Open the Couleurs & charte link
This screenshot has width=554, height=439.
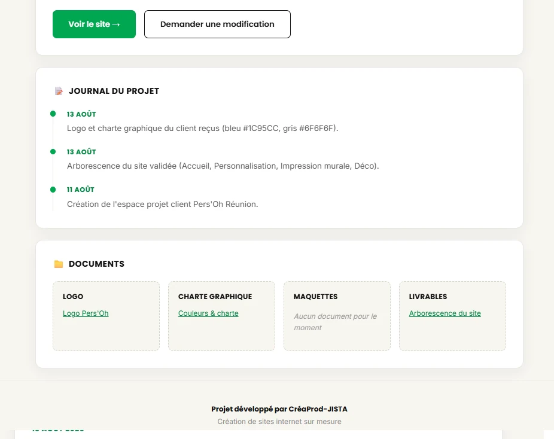[x=208, y=313]
